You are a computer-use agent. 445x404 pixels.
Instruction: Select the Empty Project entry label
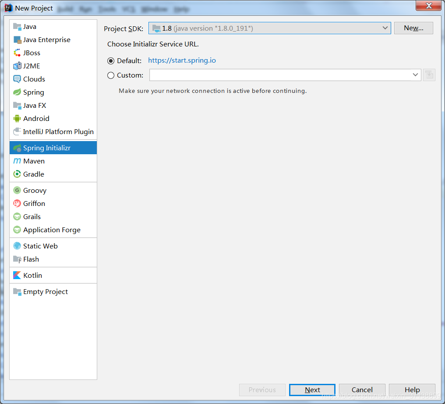tap(46, 291)
